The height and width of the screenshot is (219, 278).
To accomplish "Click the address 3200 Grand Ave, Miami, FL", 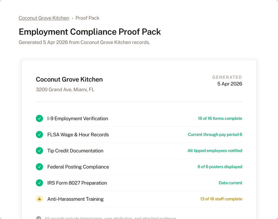I will (65, 89).
